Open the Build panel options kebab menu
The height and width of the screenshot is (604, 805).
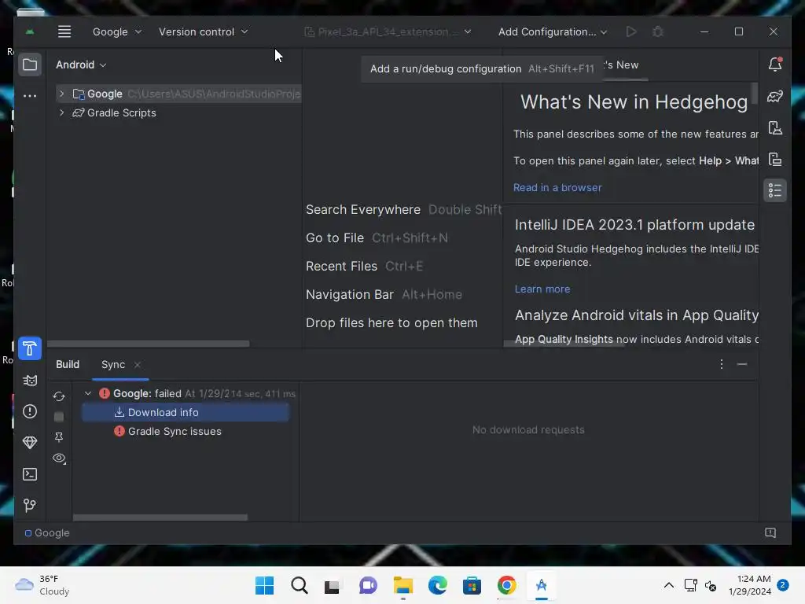coord(722,364)
